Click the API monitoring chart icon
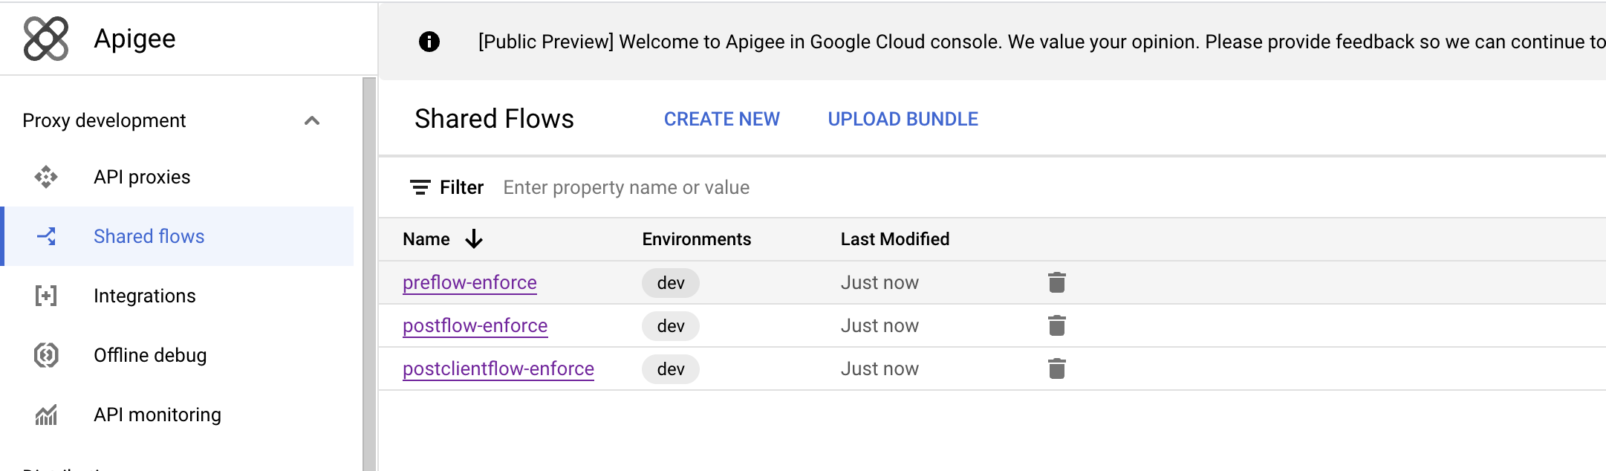1606x471 pixels. click(x=46, y=415)
